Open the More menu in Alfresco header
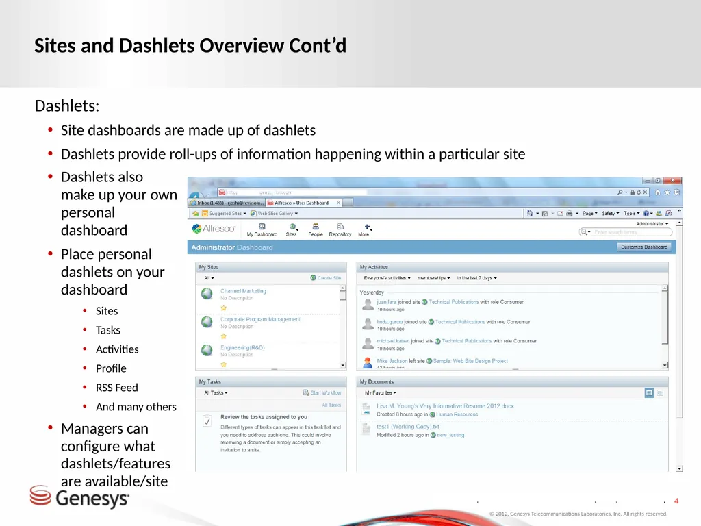Viewport: 701px width, 526px height. click(365, 230)
